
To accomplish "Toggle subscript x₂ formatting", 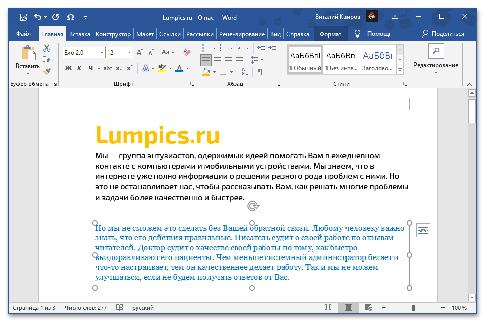I will (119, 68).
